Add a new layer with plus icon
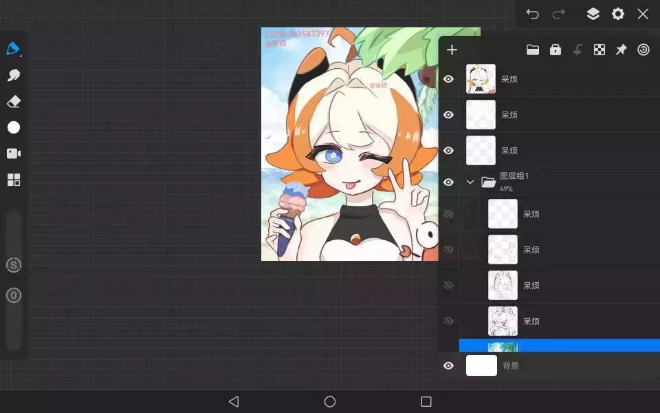Image resolution: width=660 pixels, height=413 pixels. click(452, 50)
